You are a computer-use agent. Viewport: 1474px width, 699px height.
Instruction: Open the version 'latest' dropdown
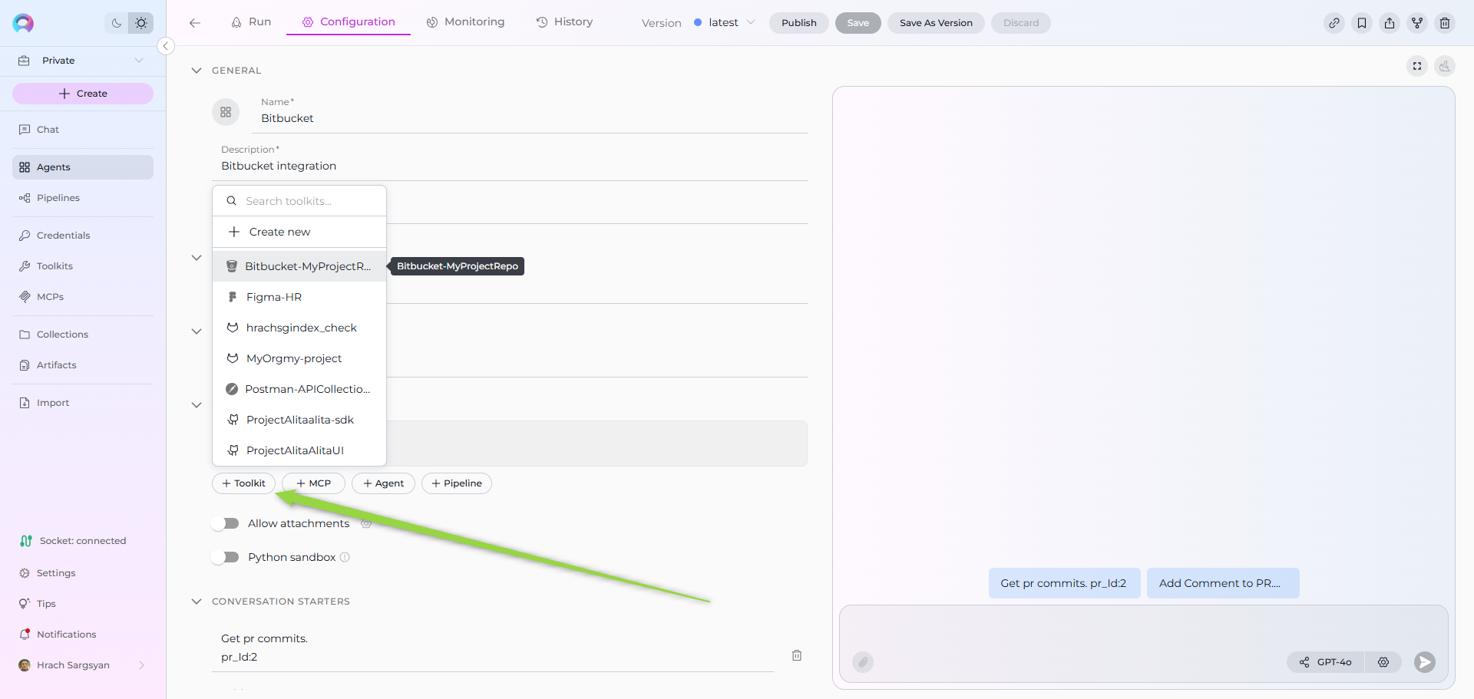[725, 23]
